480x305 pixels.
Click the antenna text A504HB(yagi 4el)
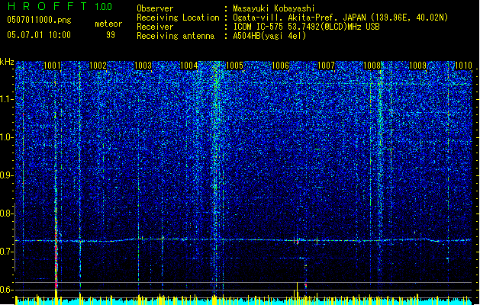tap(269, 36)
